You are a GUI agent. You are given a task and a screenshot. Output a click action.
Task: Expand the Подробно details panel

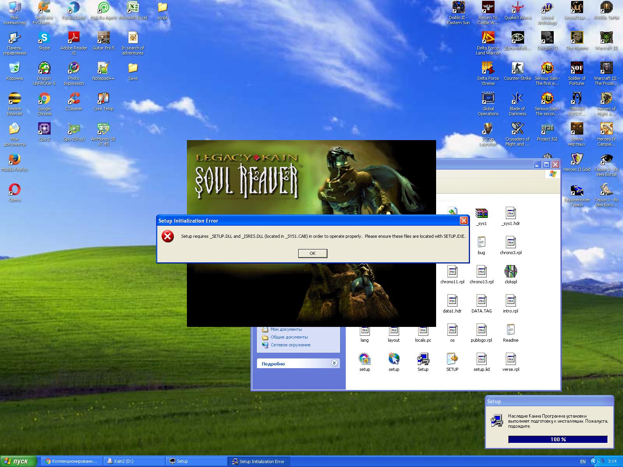click(x=334, y=363)
